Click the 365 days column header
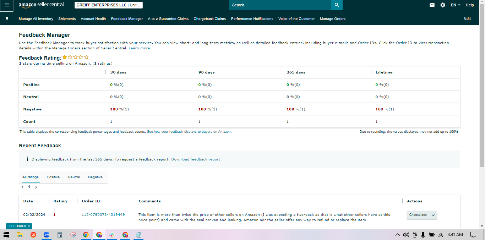 (x=296, y=72)
